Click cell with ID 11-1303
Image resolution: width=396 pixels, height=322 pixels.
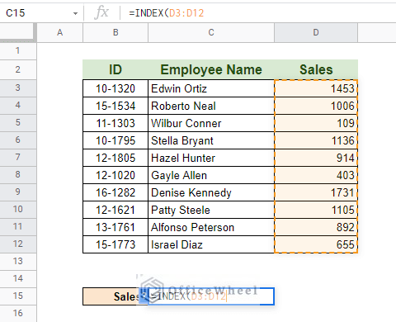click(115, 123)
